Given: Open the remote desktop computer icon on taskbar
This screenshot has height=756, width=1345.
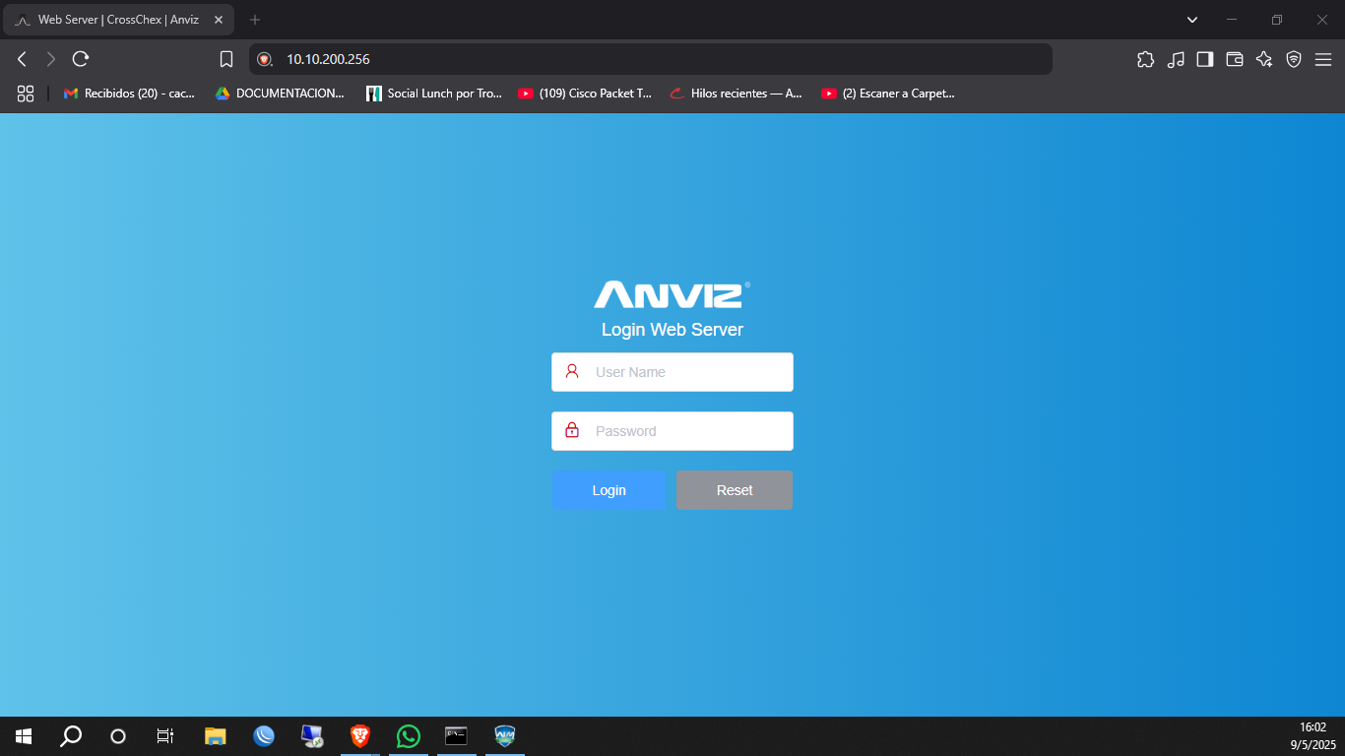Looking at the screenshot, I should pyautogui.click(x=312, y=736).
